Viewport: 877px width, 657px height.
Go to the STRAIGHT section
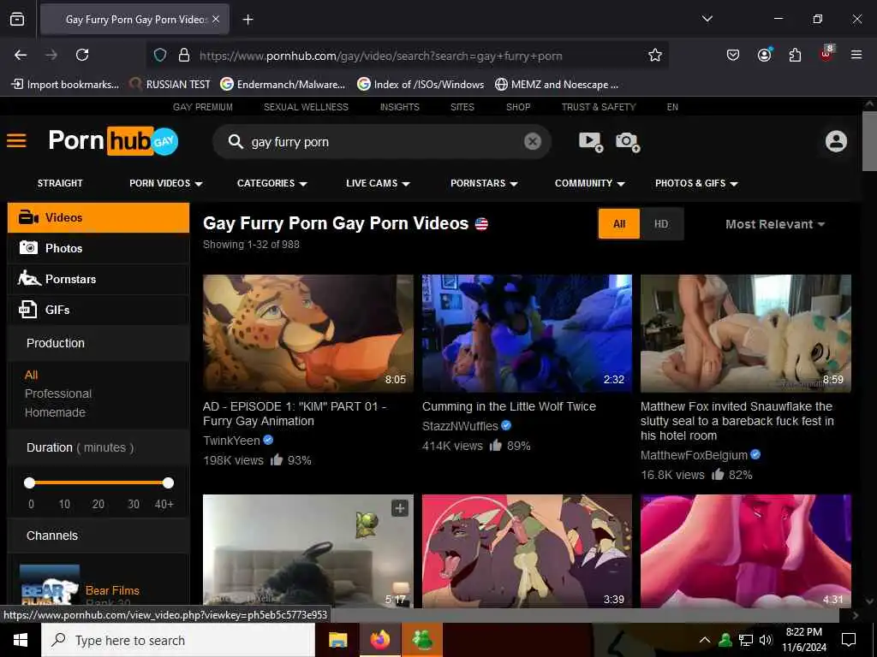coord(60,183)
